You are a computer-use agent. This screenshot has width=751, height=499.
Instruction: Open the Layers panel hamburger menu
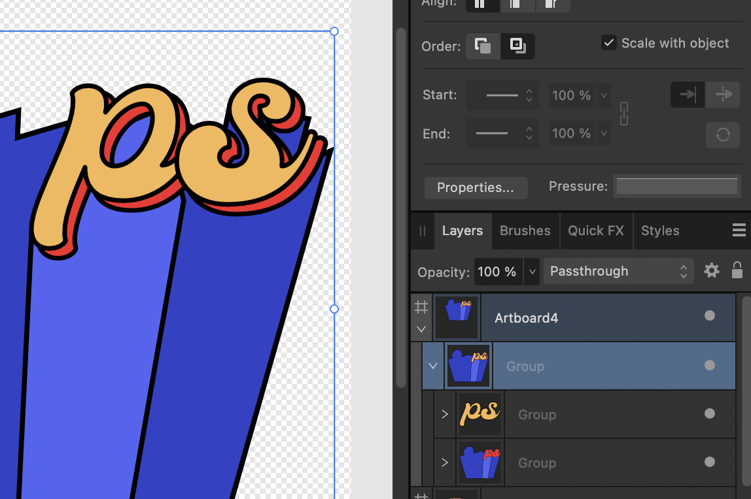pos(739,231)
